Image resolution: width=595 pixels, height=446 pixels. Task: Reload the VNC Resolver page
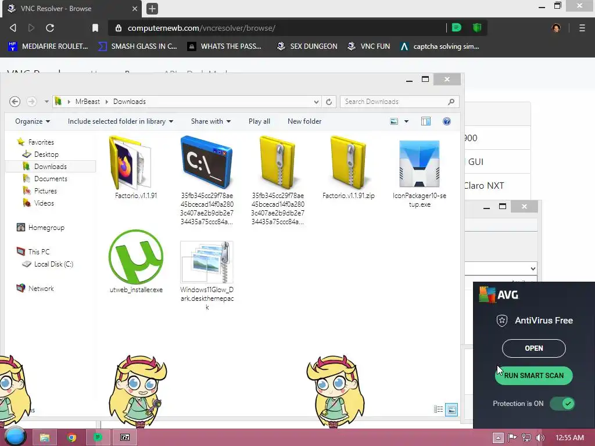50,28
